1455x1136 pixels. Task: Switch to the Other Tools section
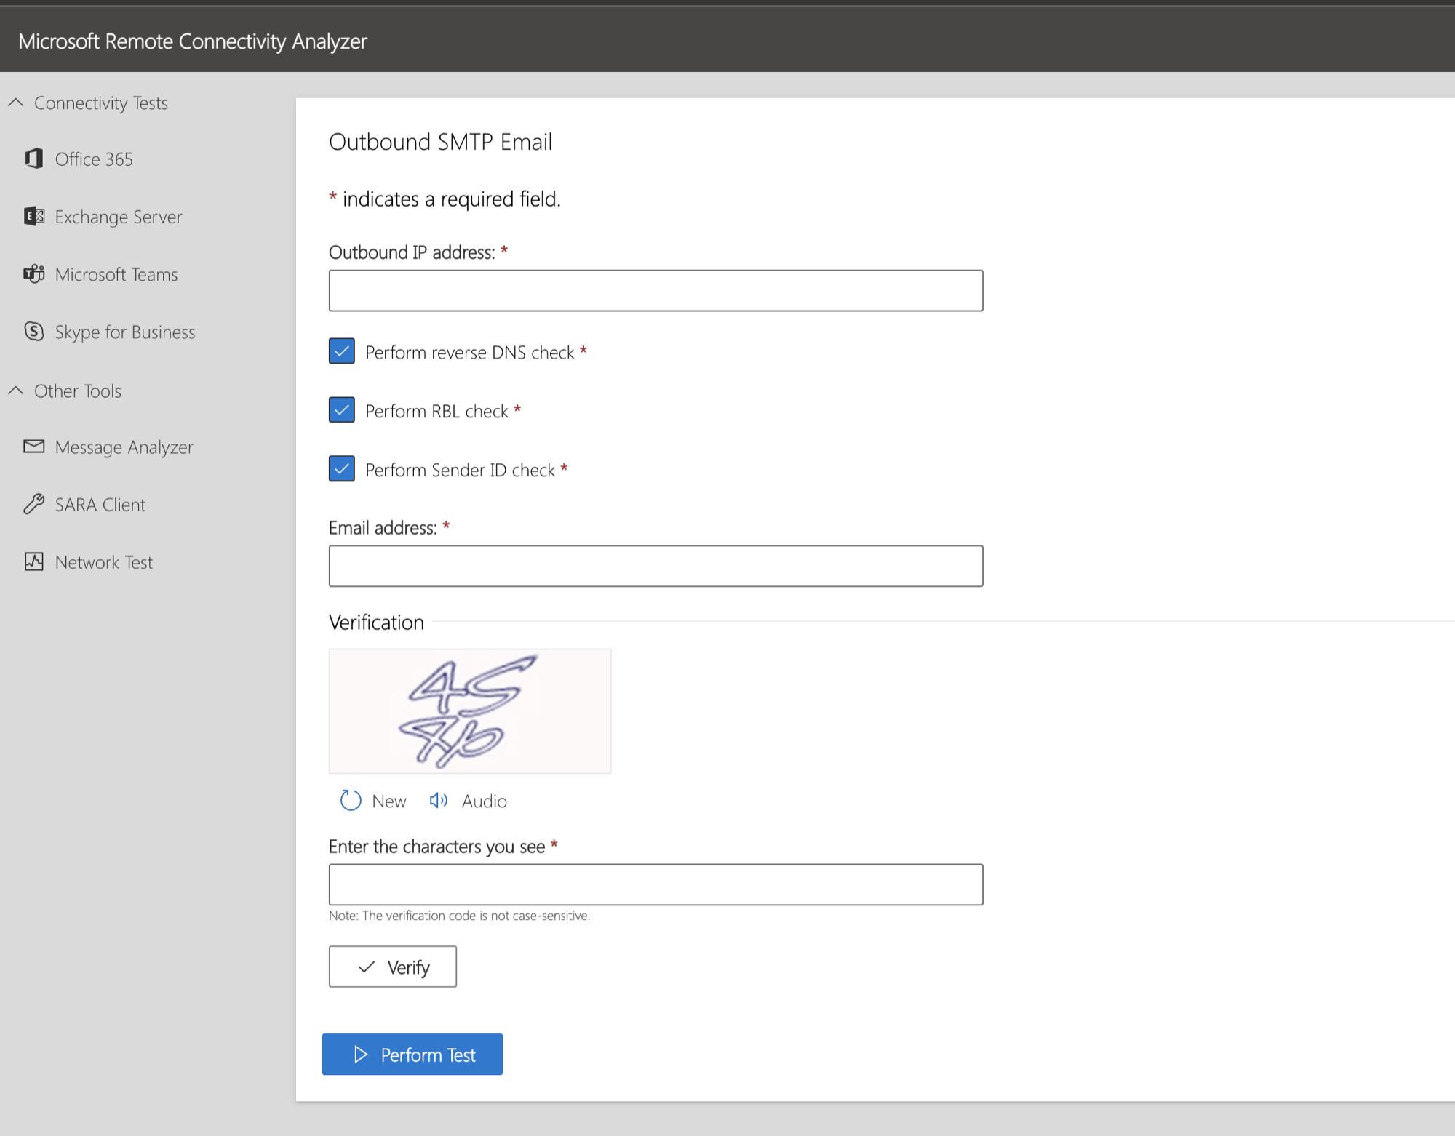tap(76, 391)
